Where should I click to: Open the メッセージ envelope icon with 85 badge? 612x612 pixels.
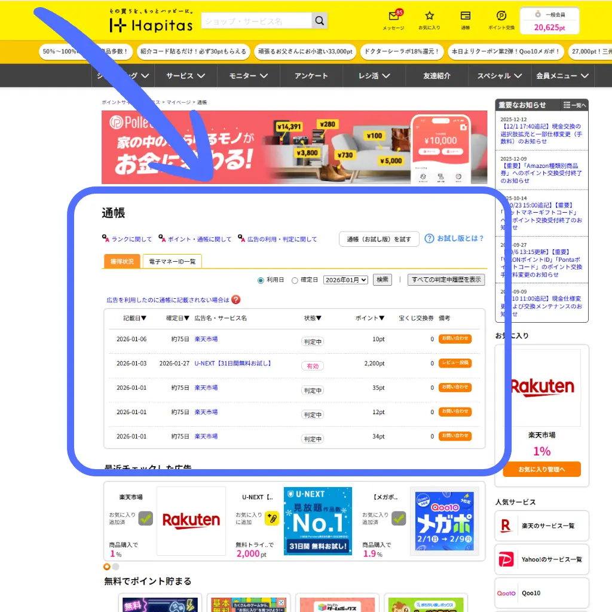pyautogui.click(x=394, y=16)
